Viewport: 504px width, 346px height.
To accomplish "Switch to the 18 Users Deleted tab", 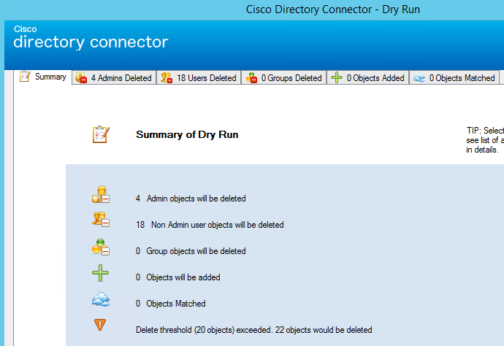I will pos(199,78).
